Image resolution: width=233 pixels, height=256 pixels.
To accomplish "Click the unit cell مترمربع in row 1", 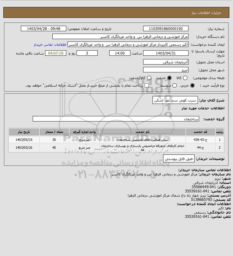I will [84, 140].
